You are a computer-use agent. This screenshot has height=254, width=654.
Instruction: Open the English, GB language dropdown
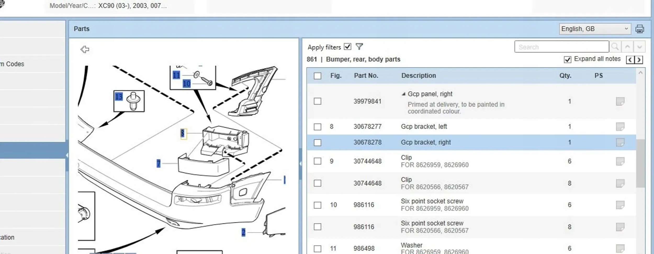click(595, 29)
